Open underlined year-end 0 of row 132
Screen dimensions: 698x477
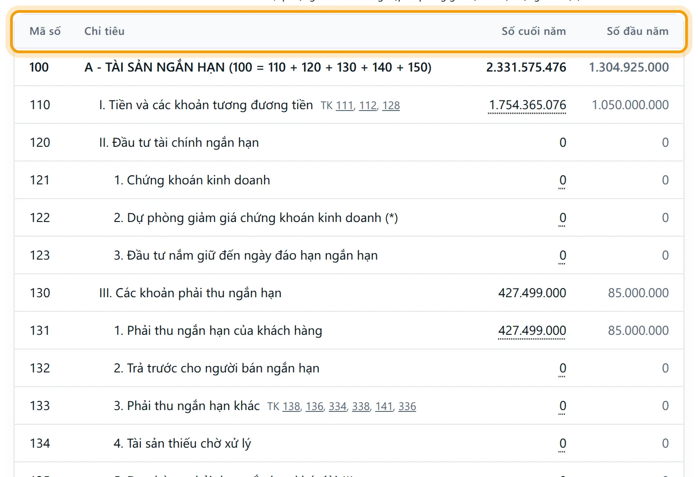tap(563, 368)
